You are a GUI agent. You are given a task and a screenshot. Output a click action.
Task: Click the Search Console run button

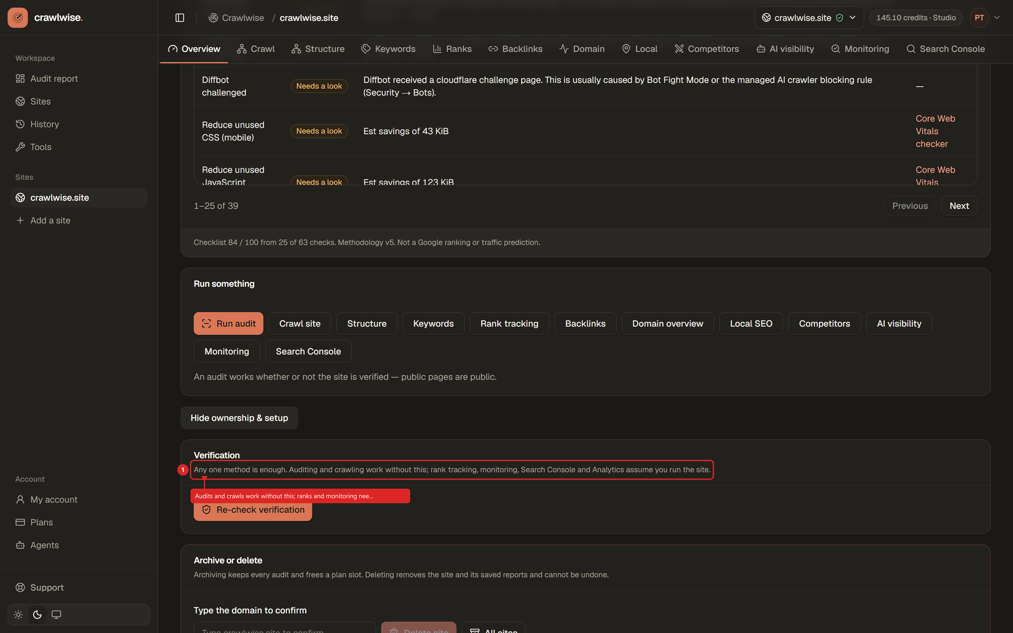(x=309, y=351)
